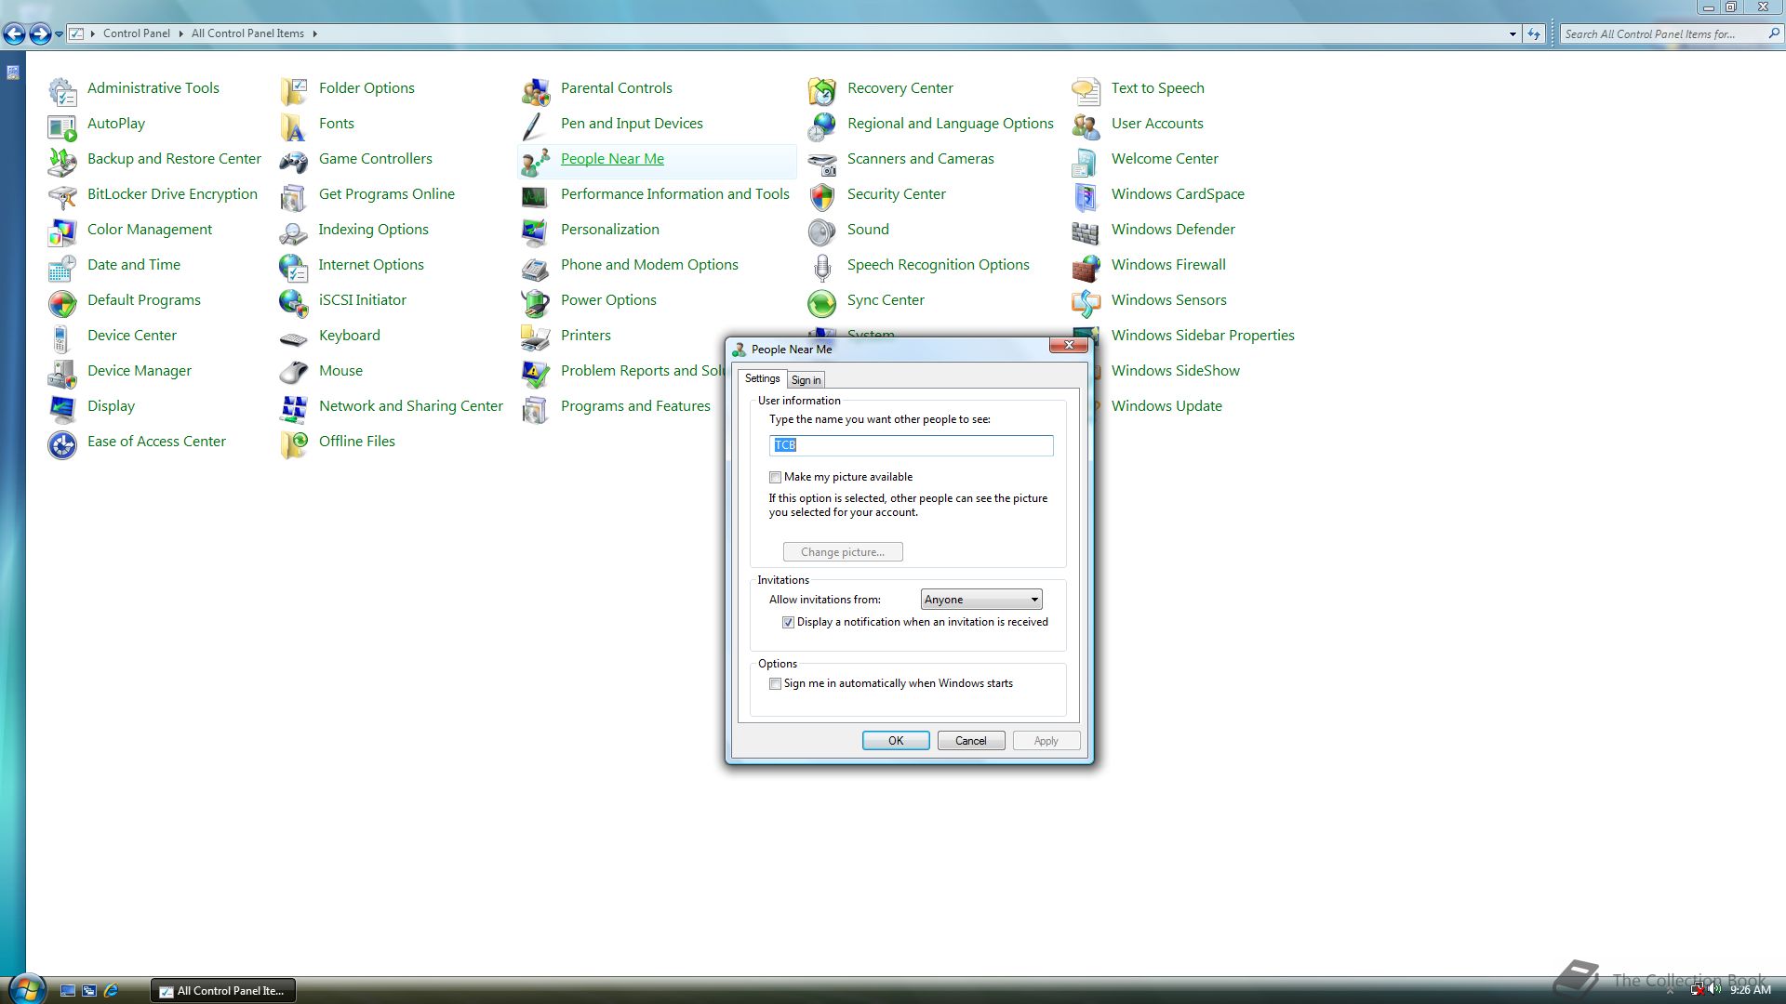
Task: Click Control Panel in the address breadcrumb
Action: [137, 33]
